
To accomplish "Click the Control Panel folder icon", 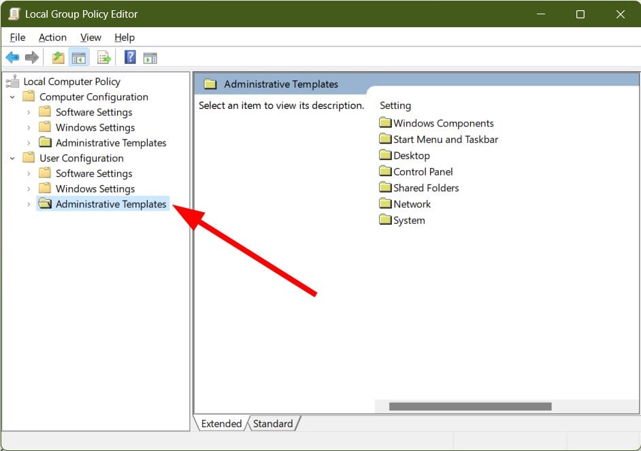I will 385,171.
